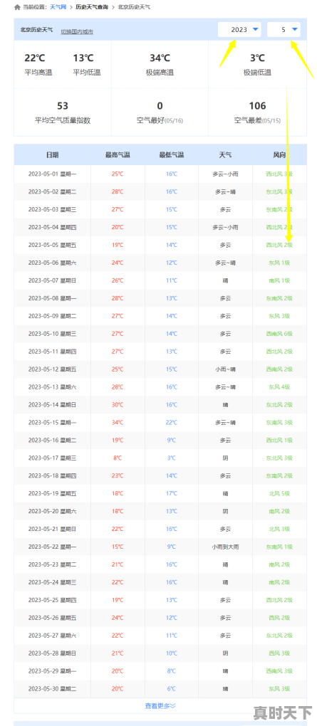Image resolution: width=317 pixels, height=726 pixels.
Task: Click wind cell 西南风 6级
Action: (279, 334)
